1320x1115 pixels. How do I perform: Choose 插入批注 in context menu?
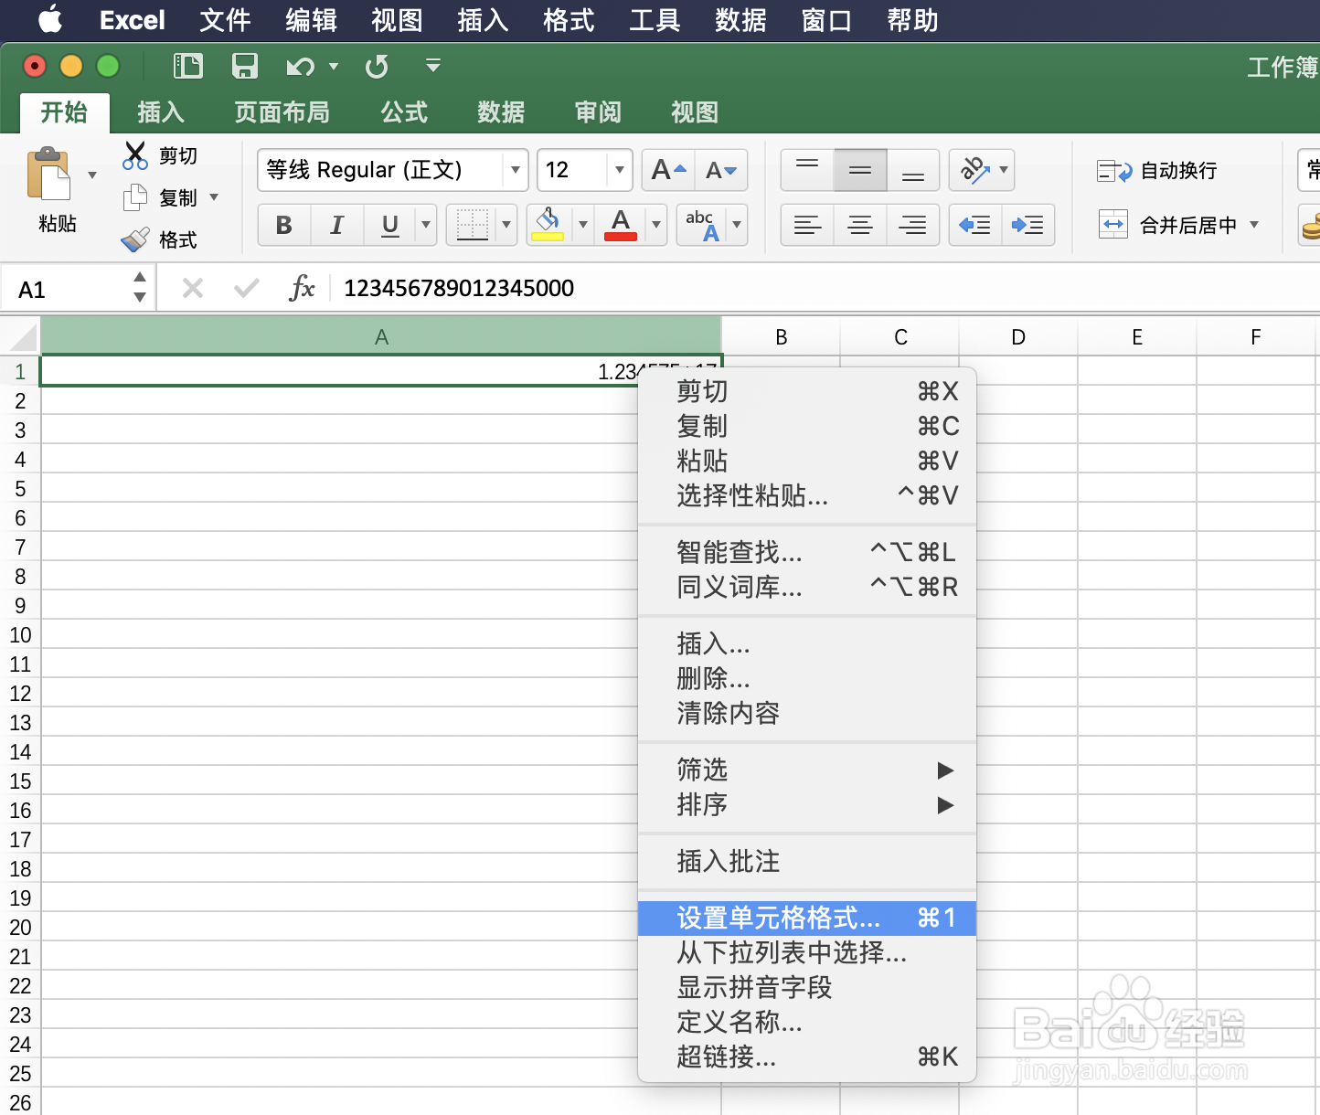click(807, 861)
